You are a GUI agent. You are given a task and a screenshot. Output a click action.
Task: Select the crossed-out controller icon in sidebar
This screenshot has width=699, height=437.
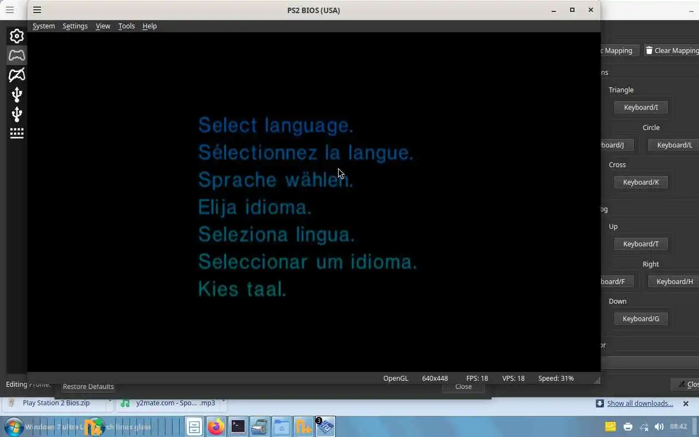tap(17, 75)
